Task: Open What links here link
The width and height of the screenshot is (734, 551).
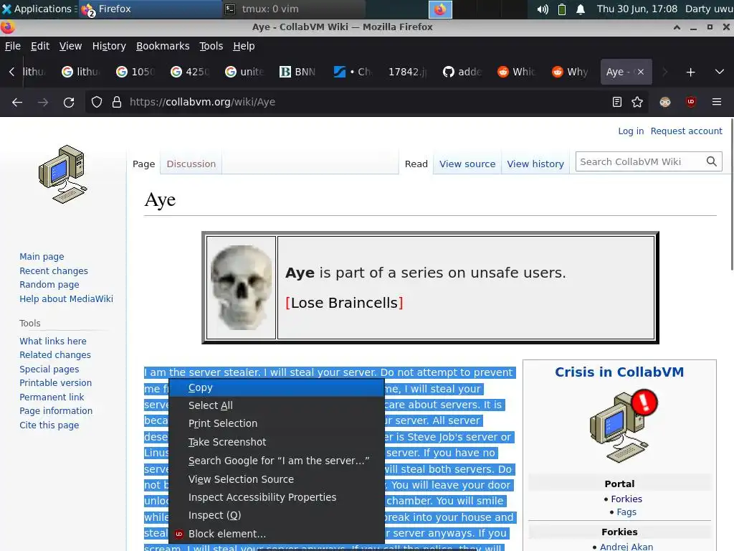Action: coord(53,341)
